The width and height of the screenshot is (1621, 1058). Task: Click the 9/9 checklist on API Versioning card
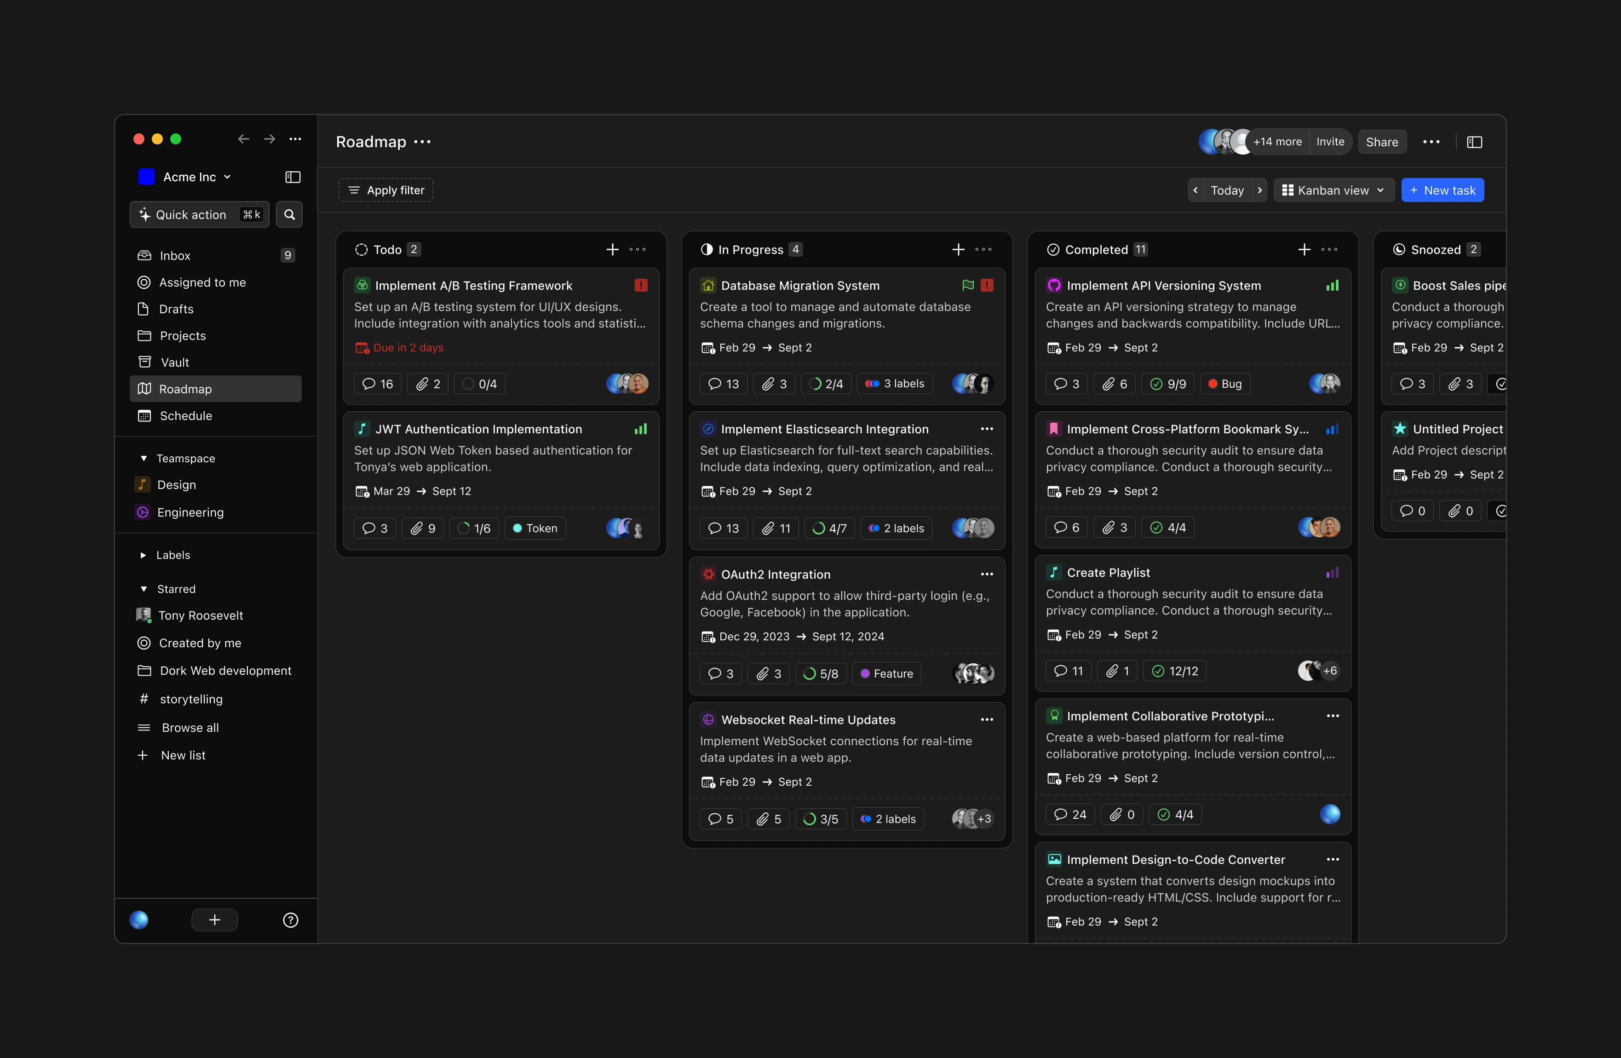point(1169,384)
